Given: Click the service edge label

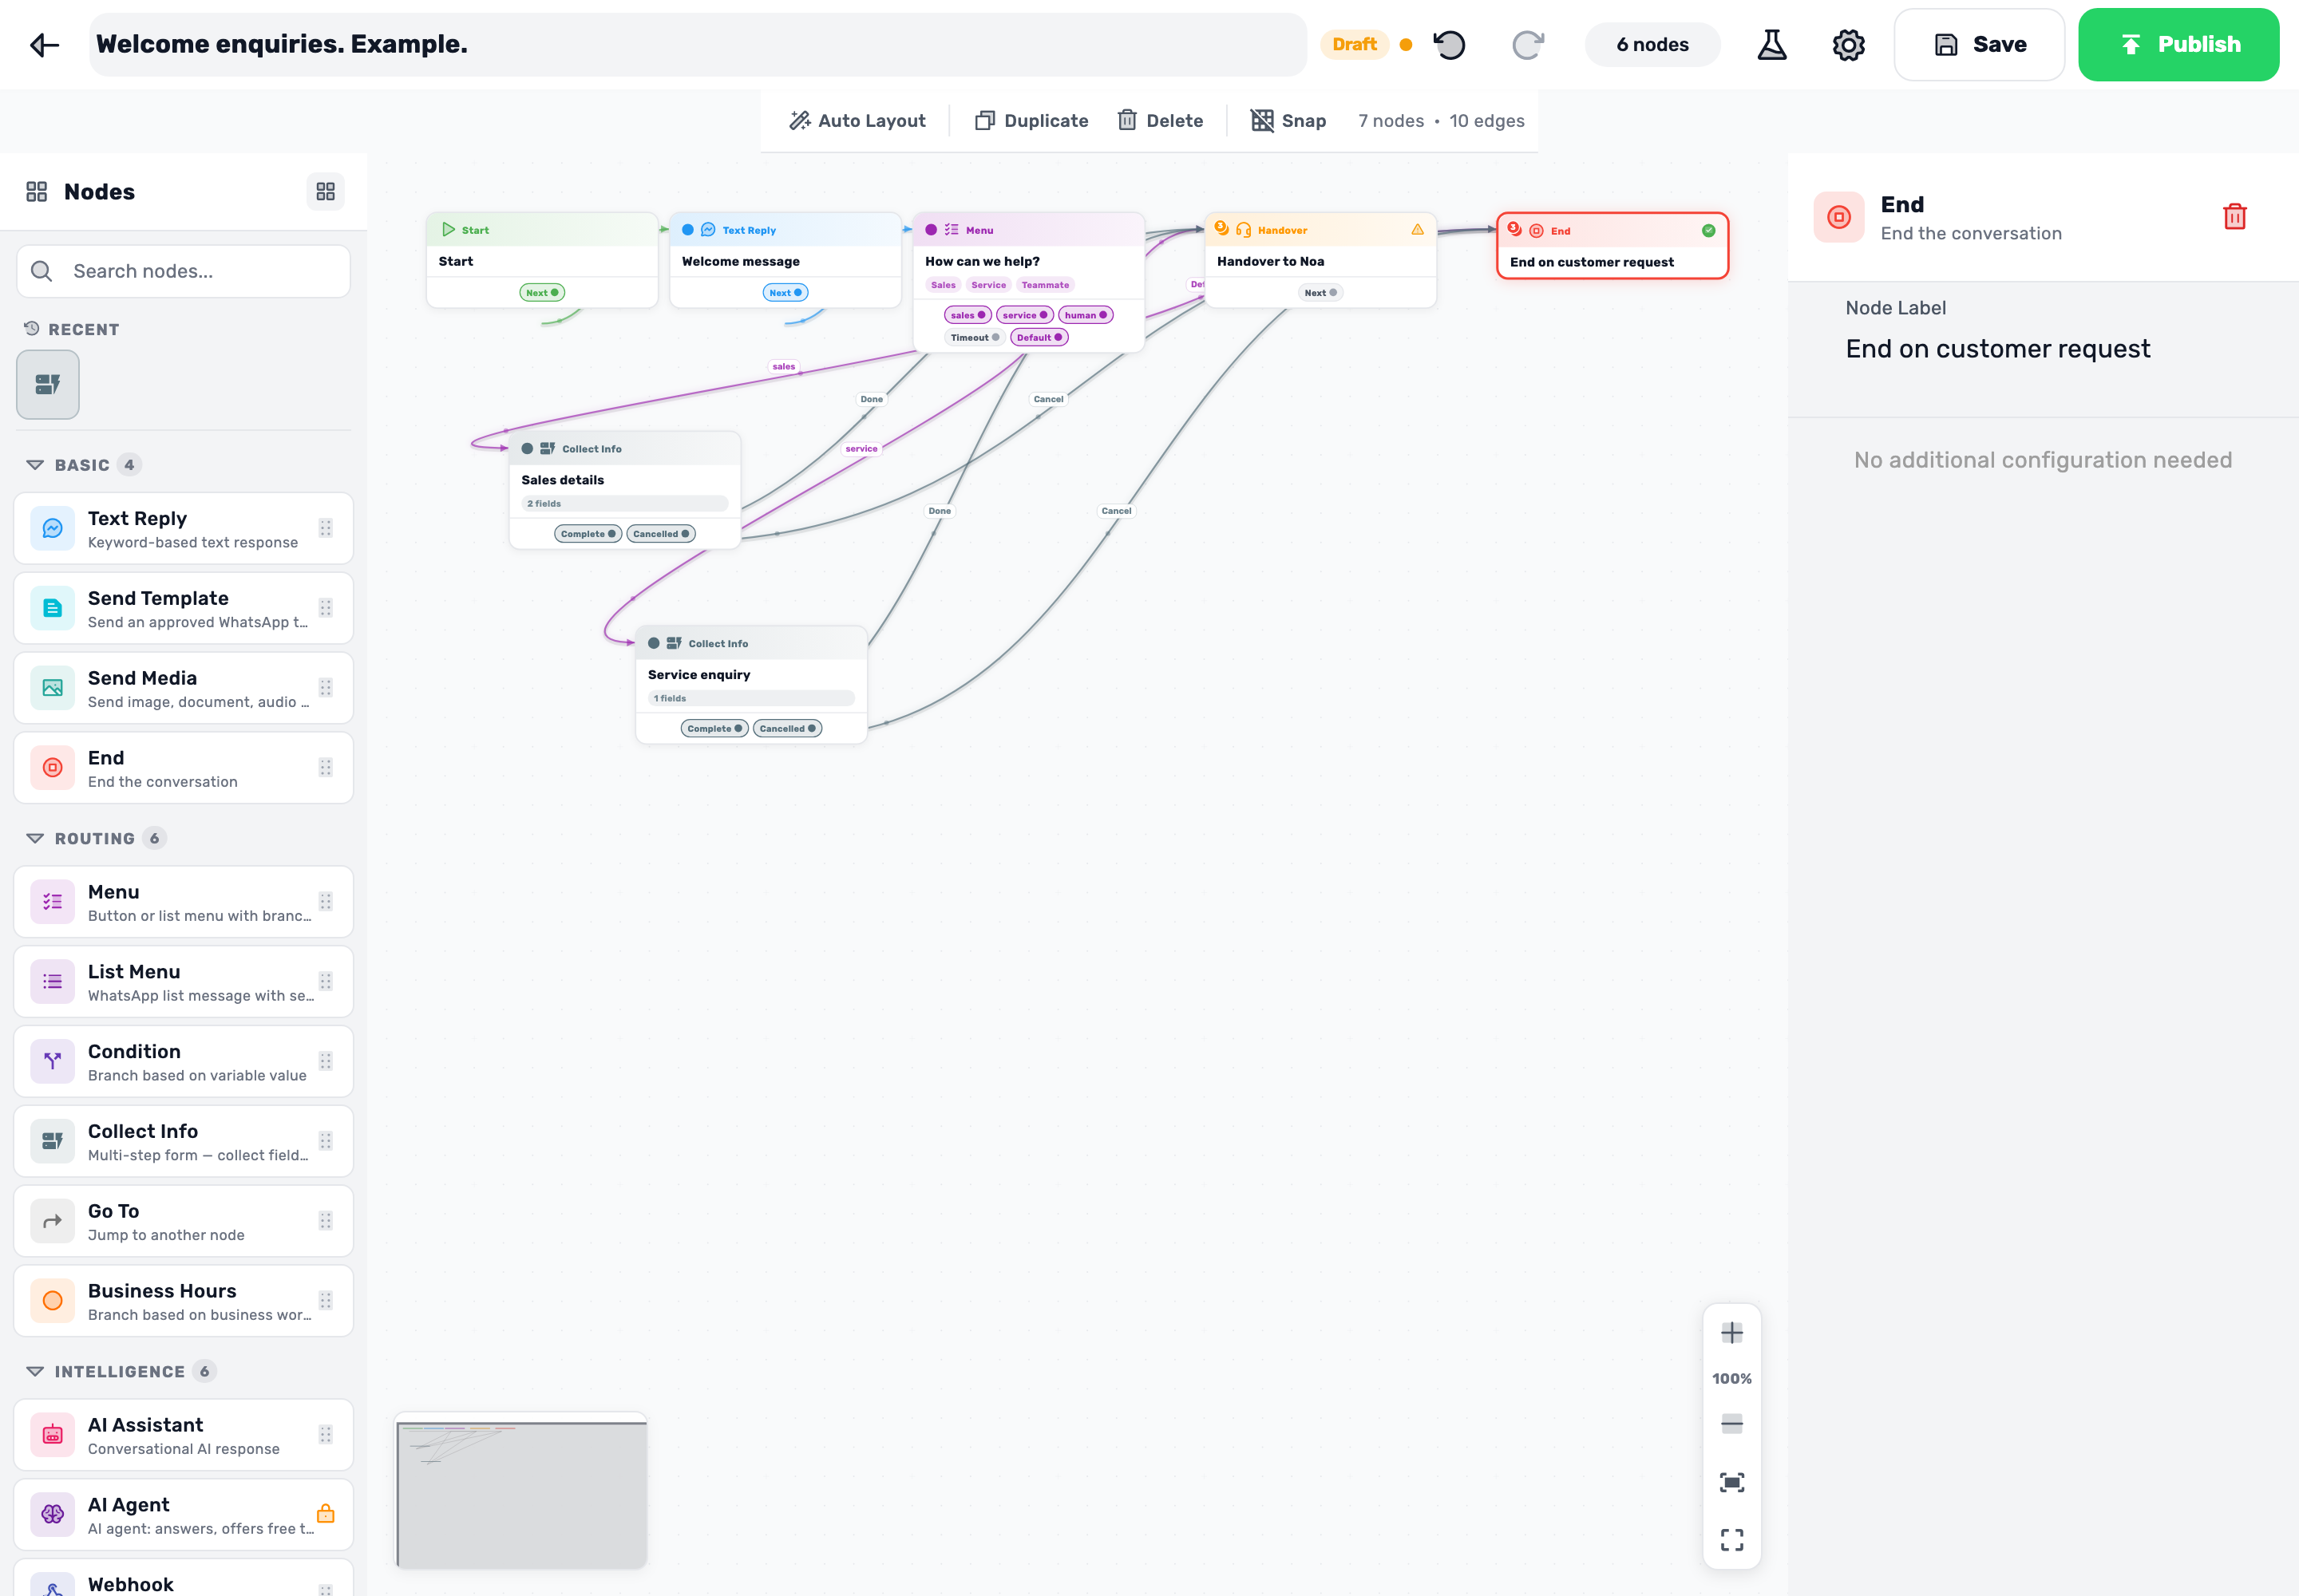Looking at the screenshot, I should [861, 449].
